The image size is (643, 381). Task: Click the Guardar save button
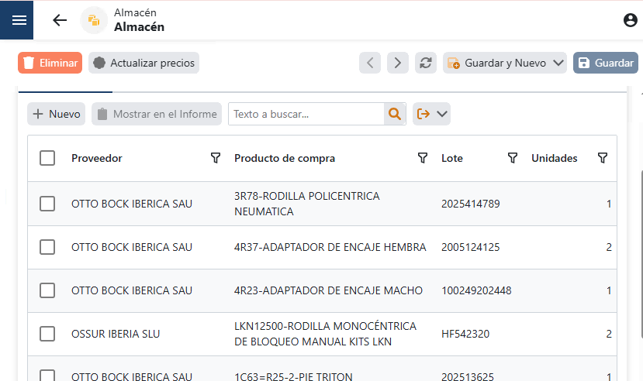click(x=605, y=63)
